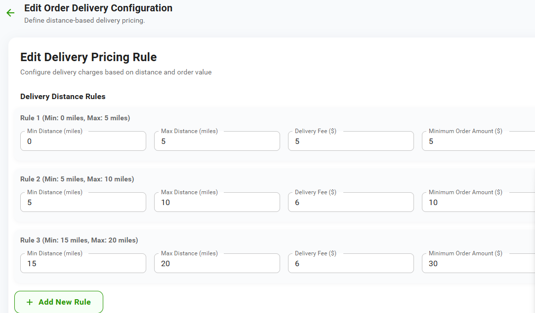Edit Rule 3 Minimum Order Amount showing 30

pos(478,264)
